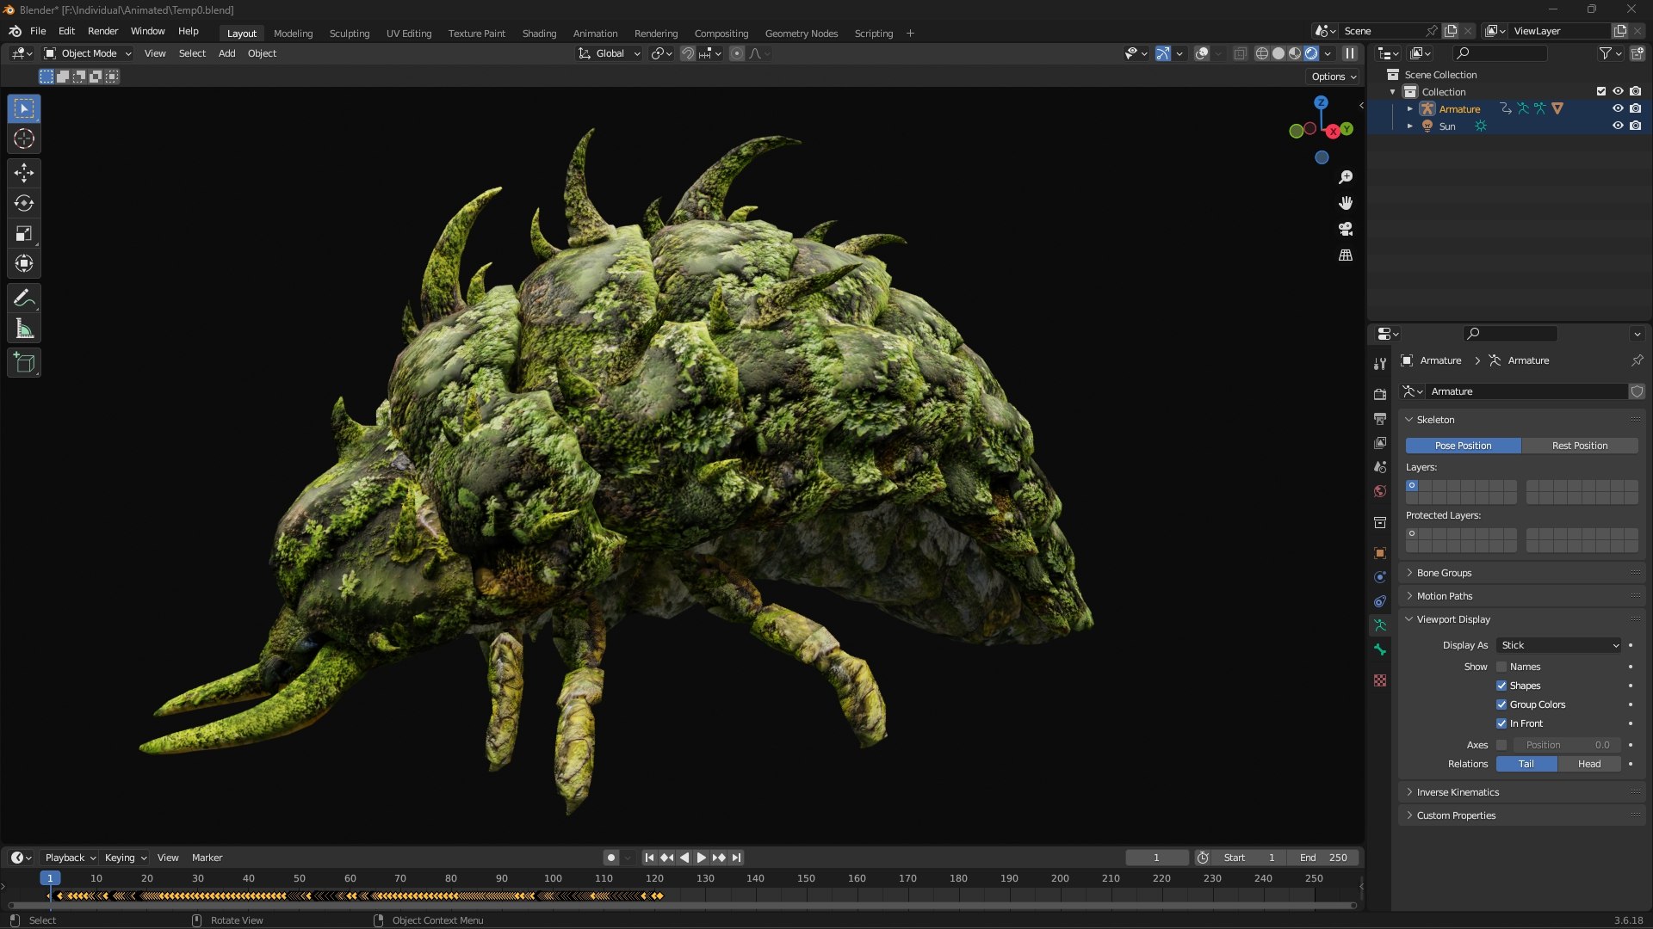The width and height of the screenshot is (1653, 929).
Task: Select the Transform tool
Action: pyautogui.click(x=24, y=263)
